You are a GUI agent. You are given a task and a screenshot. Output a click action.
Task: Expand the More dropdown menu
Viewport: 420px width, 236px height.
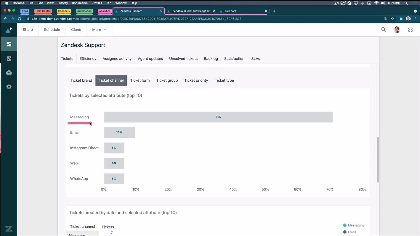(99, 30)
